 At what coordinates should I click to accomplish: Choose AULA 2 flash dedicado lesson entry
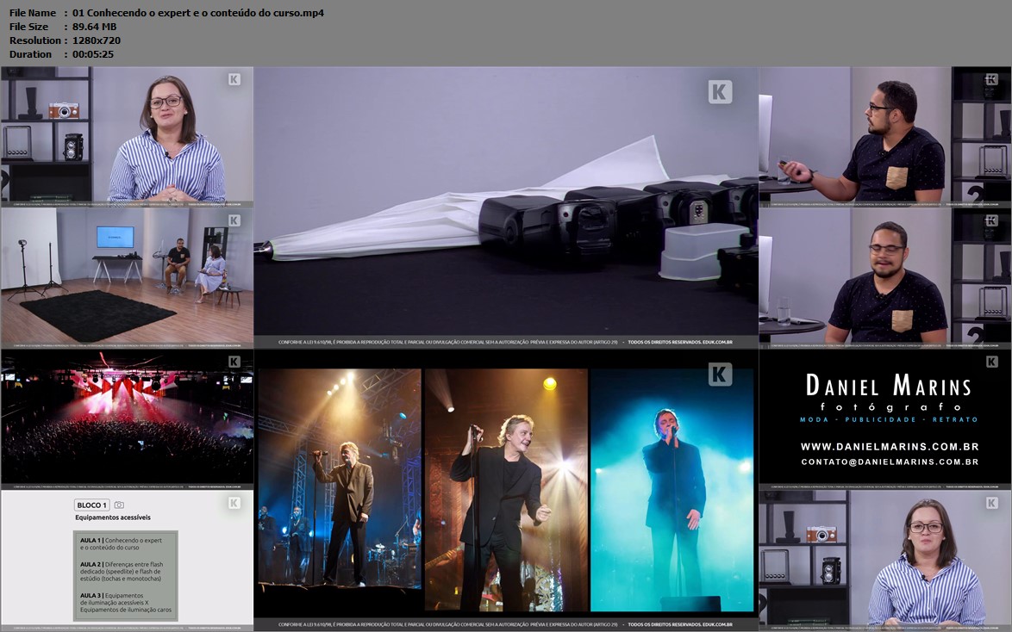(x=122, y=571)
